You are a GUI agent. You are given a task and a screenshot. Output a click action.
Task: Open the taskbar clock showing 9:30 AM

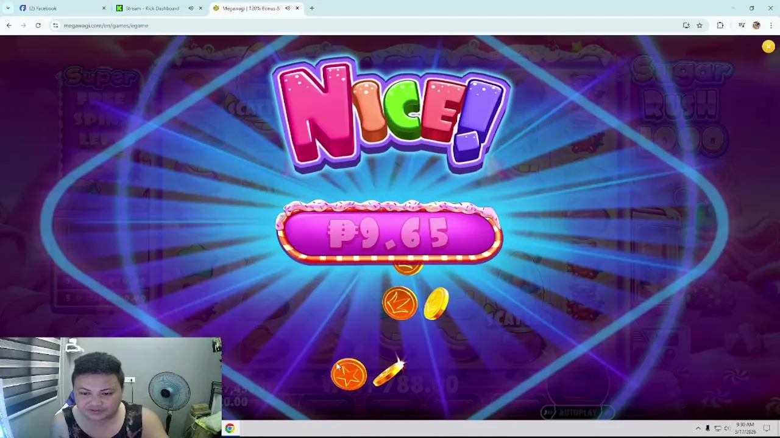pyautogui.click(x=745, y=428)
